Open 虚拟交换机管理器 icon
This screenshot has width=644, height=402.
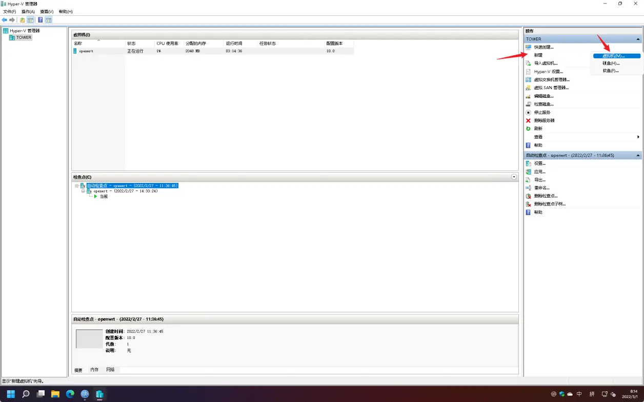(x=529, y=80)
